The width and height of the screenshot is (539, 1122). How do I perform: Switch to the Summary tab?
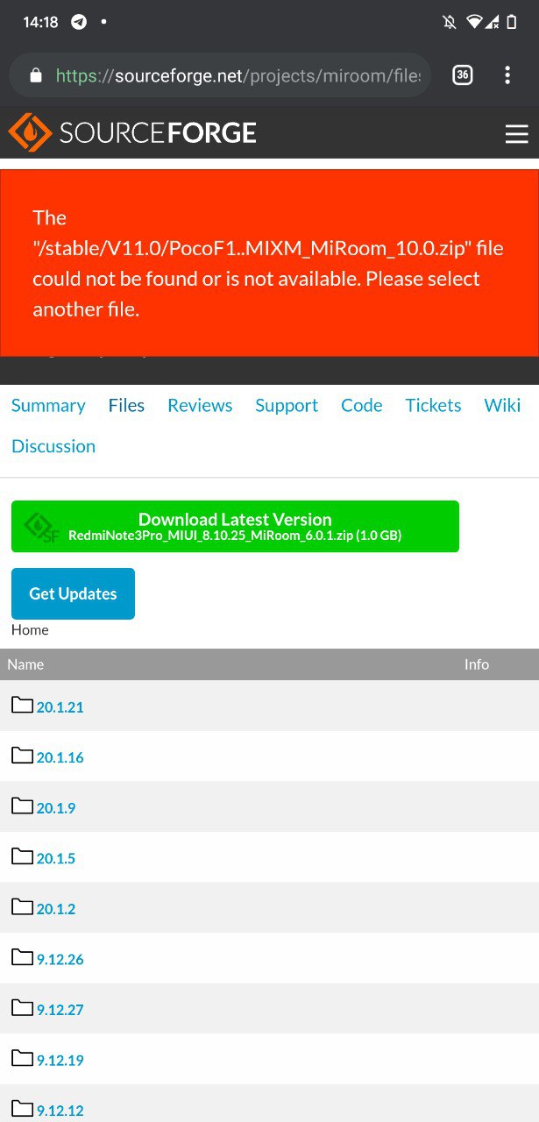(x=48, y=405)
